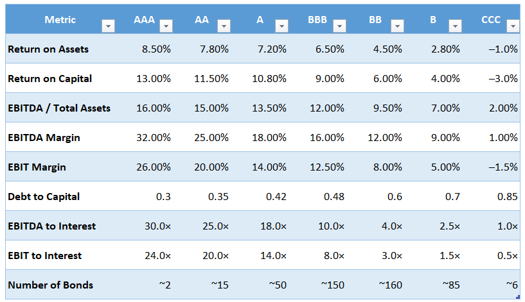The image size is (525, 302).
Task: Select the Return on Capital row label
Action: [49, 78]
